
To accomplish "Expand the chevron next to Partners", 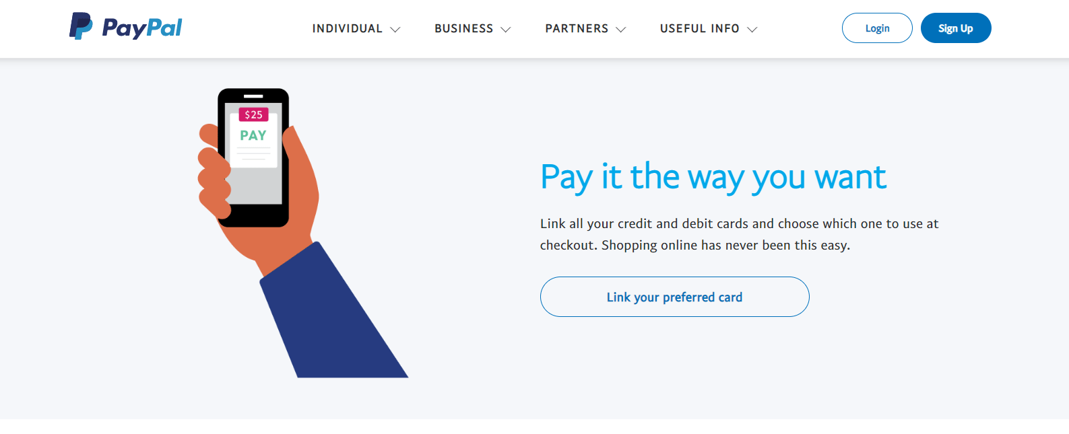I will tap(621, 30).
